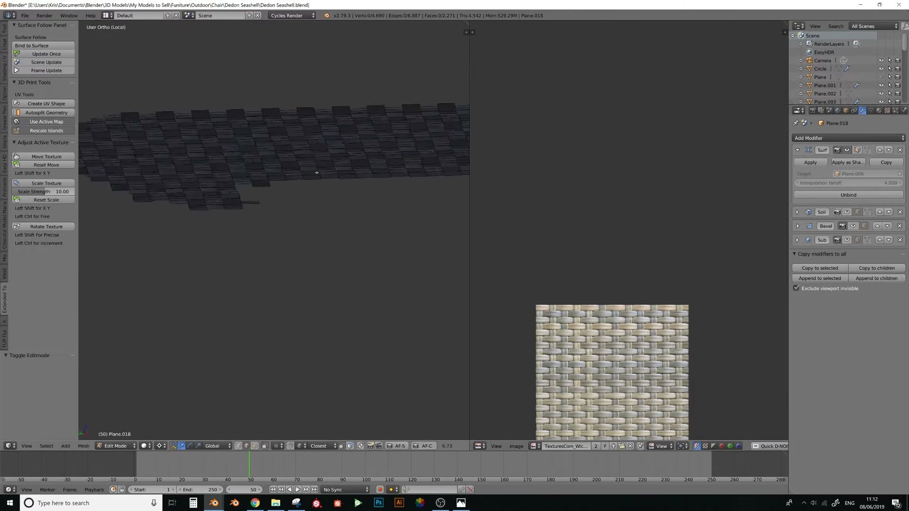
Task: Open the Render properties tab icon
Action: pyautogui.click(x=812, y=110)
